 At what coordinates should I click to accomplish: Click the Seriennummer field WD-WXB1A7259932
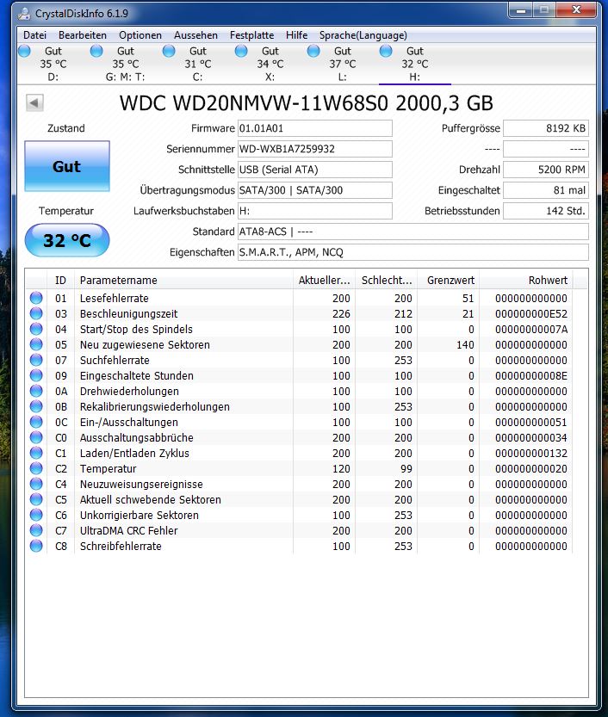pos(314,149)
